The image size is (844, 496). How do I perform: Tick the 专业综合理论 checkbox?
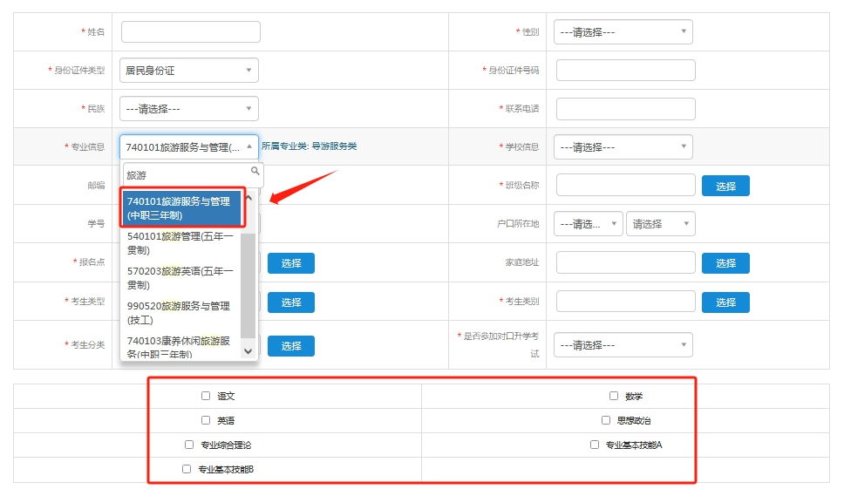click(x=189, y=445)
